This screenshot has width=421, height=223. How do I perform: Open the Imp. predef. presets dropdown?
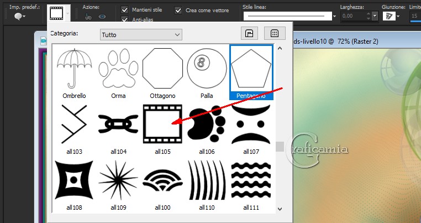click(20, 17)
